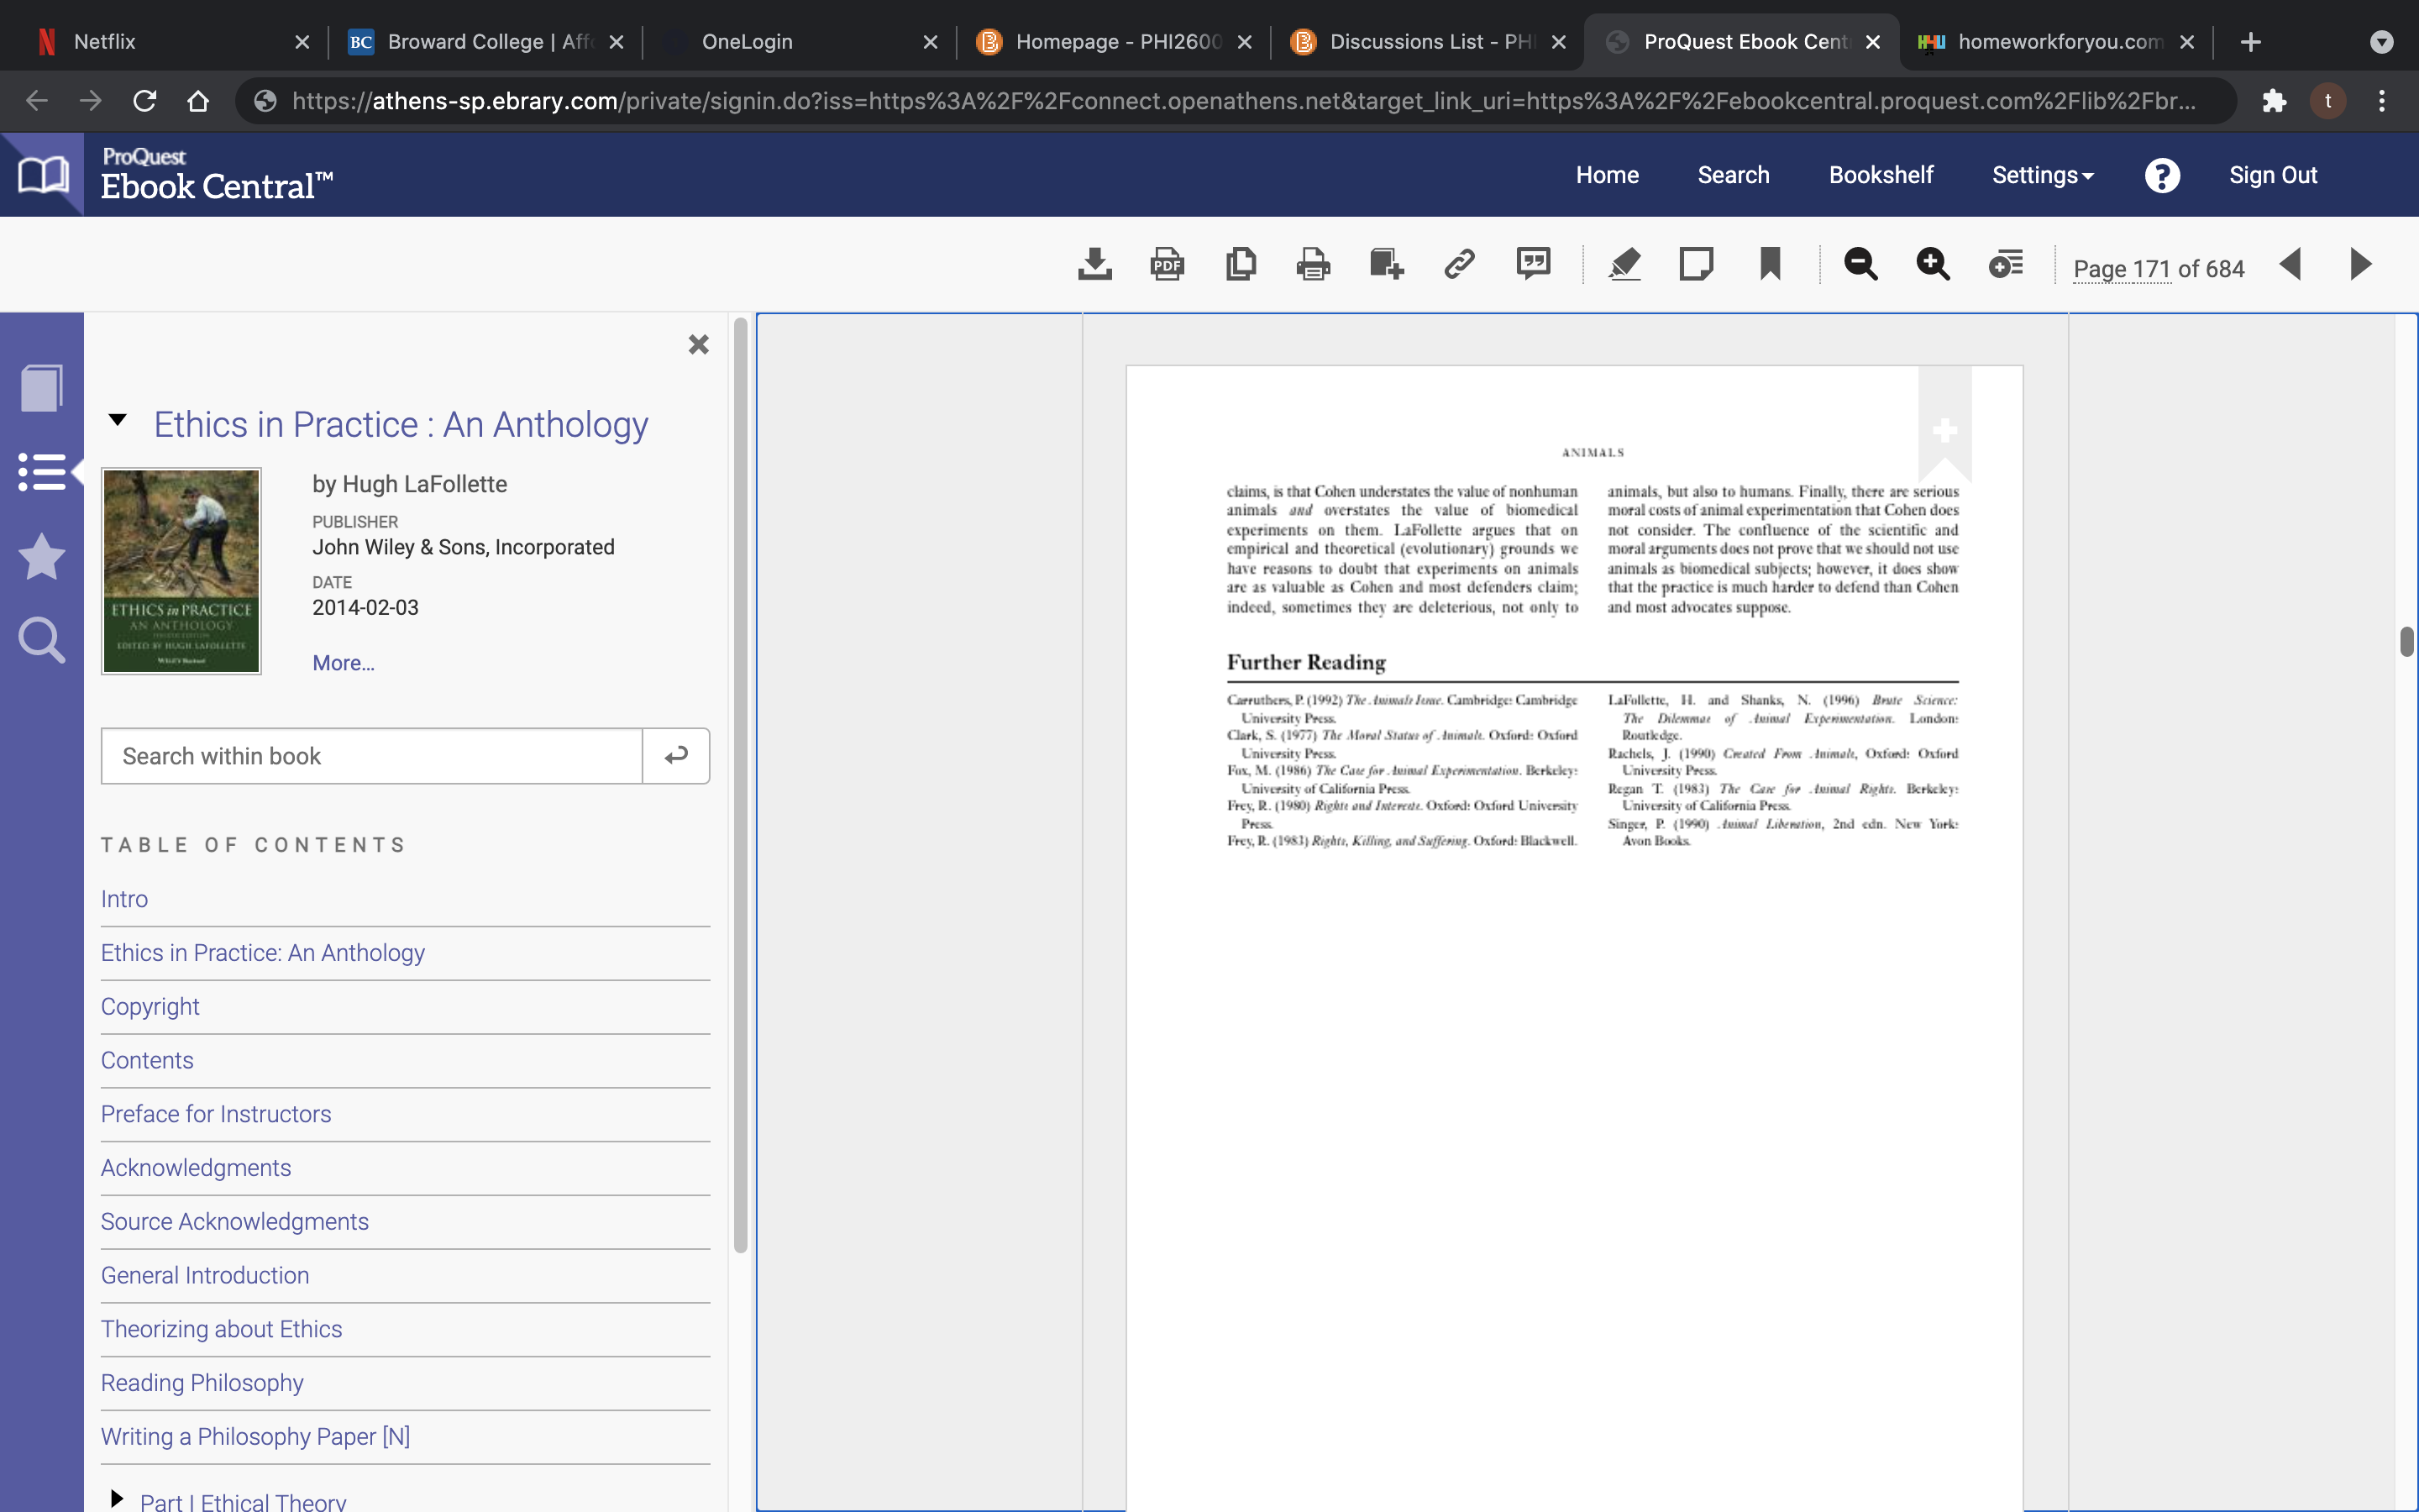2419x1512 pixels.
Task: Click the contents panel scrollbar
Action: (741, 785)
